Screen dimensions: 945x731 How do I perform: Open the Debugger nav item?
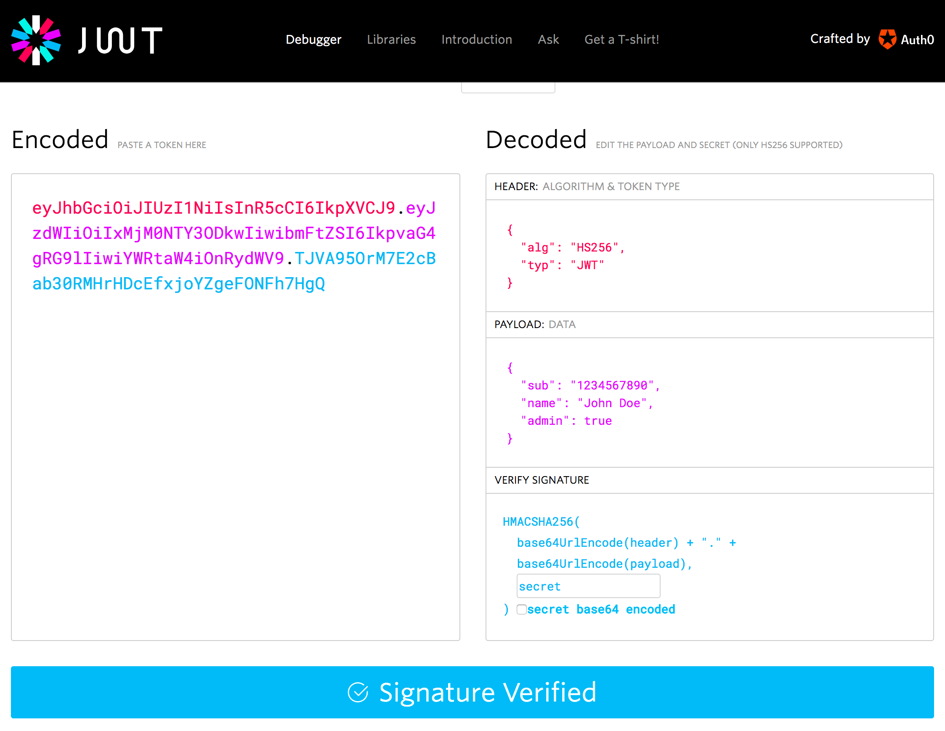tap(313, 40)
